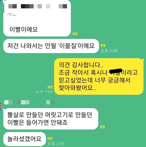Select the yellow '의견 감사합니다..' message bubble

coord(99,76)
